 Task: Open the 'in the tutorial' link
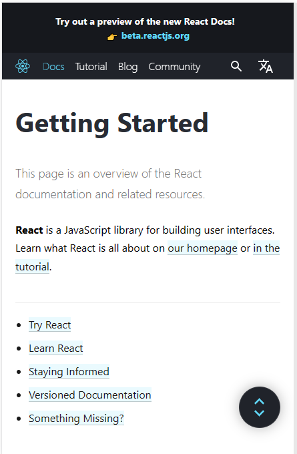click(x=266, y=248)
